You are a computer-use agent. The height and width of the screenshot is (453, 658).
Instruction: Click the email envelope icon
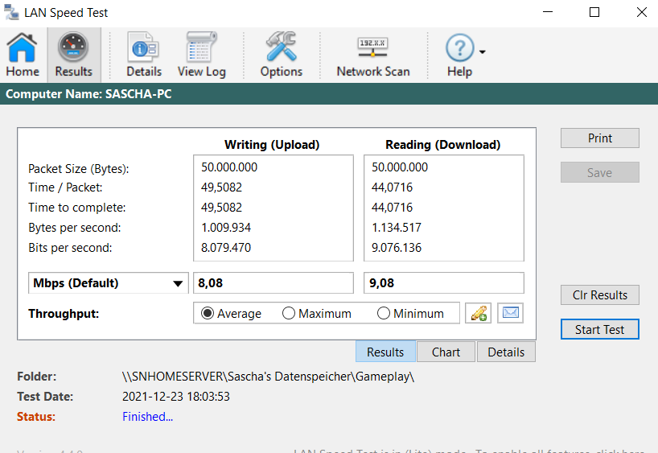click(x=510, y=313)
